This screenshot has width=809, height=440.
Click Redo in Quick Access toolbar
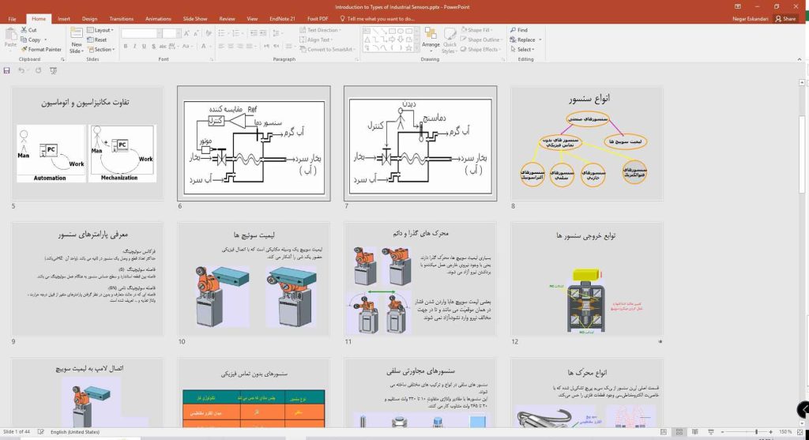[38, 70]
